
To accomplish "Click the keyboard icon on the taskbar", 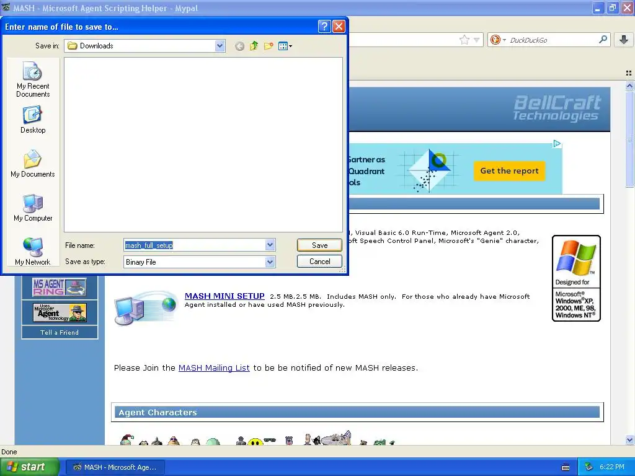I will (x=566, y=467).
